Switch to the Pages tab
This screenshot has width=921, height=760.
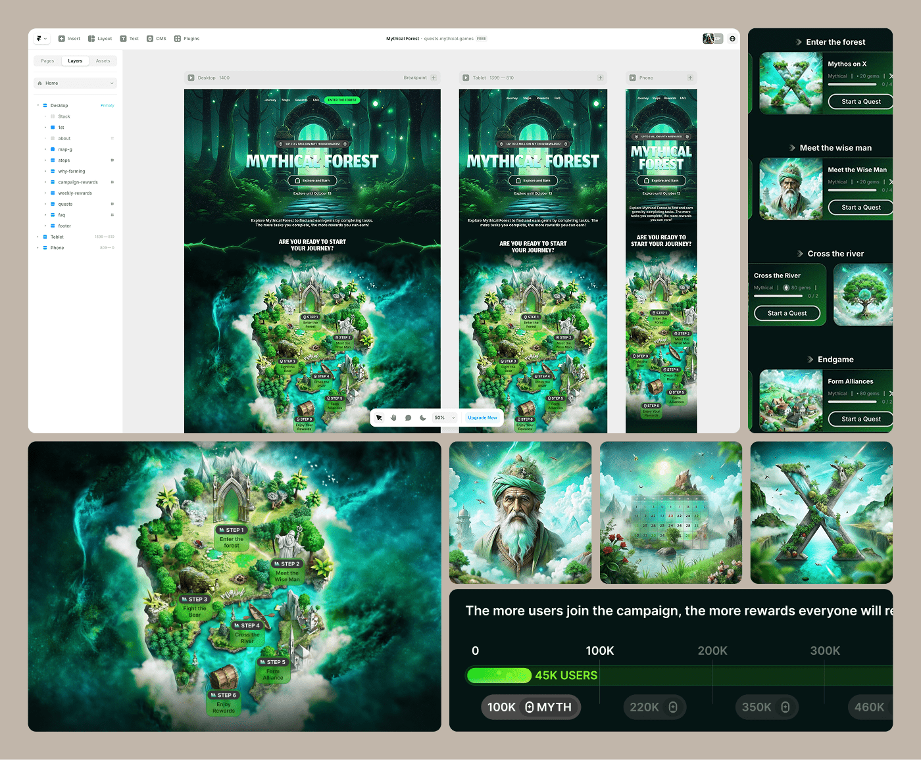tap(47, 61)
